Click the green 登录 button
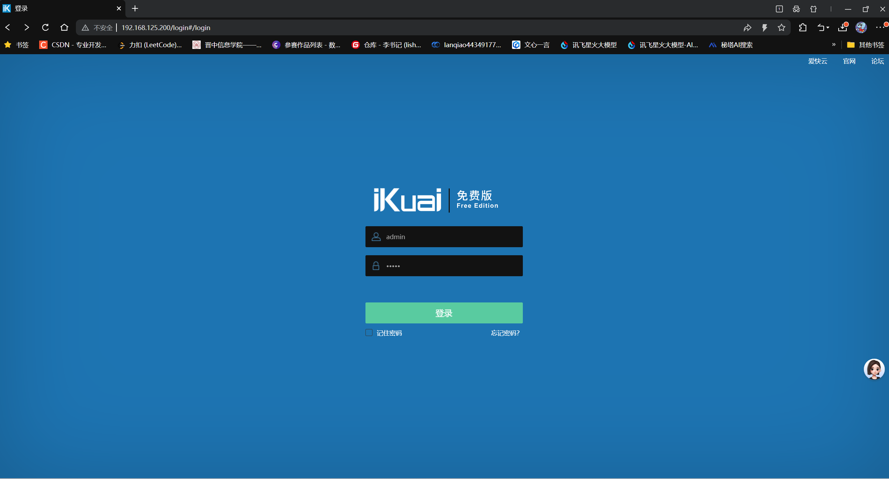 point(444,313)
